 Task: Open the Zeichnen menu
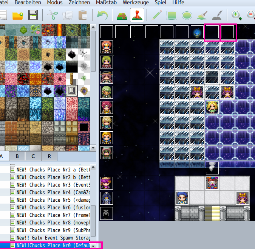tap(79, 3)
